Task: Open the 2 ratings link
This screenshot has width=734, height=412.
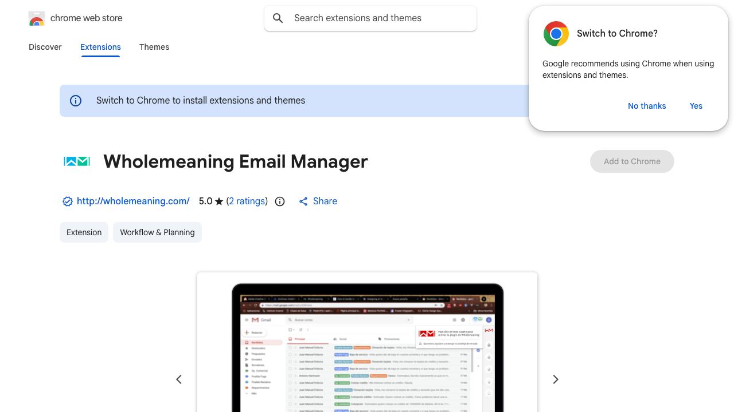Action: tap(247, 201)
